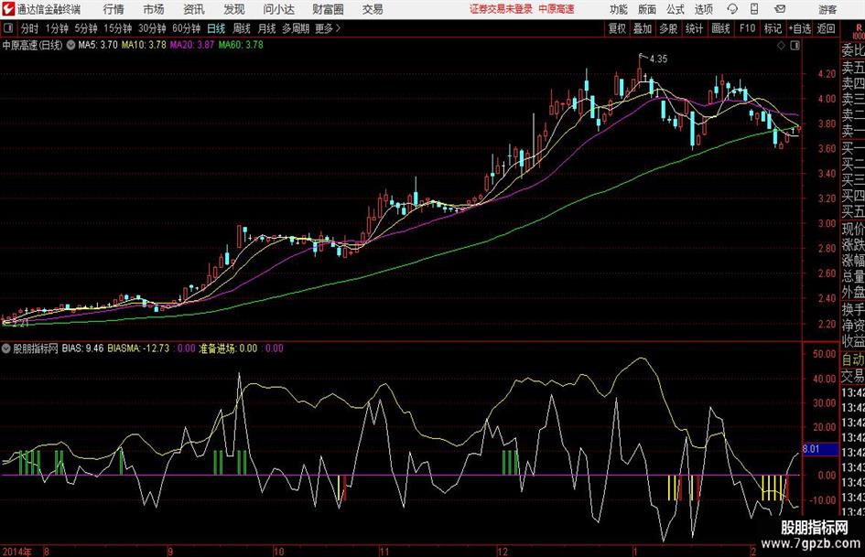
Task: Click the 现价 row in quote panel
Action: click(x=852, y=230)
